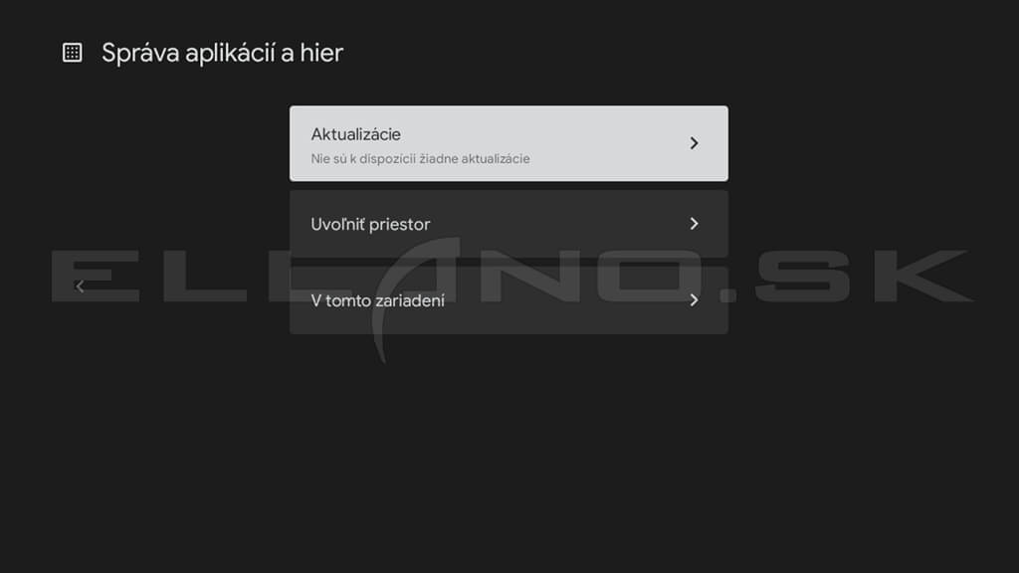Expand V tomto zariadení via its chevron
Screen dimensions: 1019x573
(694, 300)
